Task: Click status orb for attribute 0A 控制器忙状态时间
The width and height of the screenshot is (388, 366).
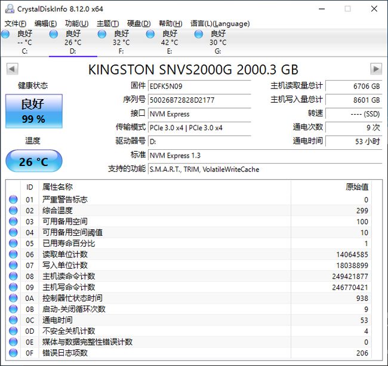Action: click(13, 298)
